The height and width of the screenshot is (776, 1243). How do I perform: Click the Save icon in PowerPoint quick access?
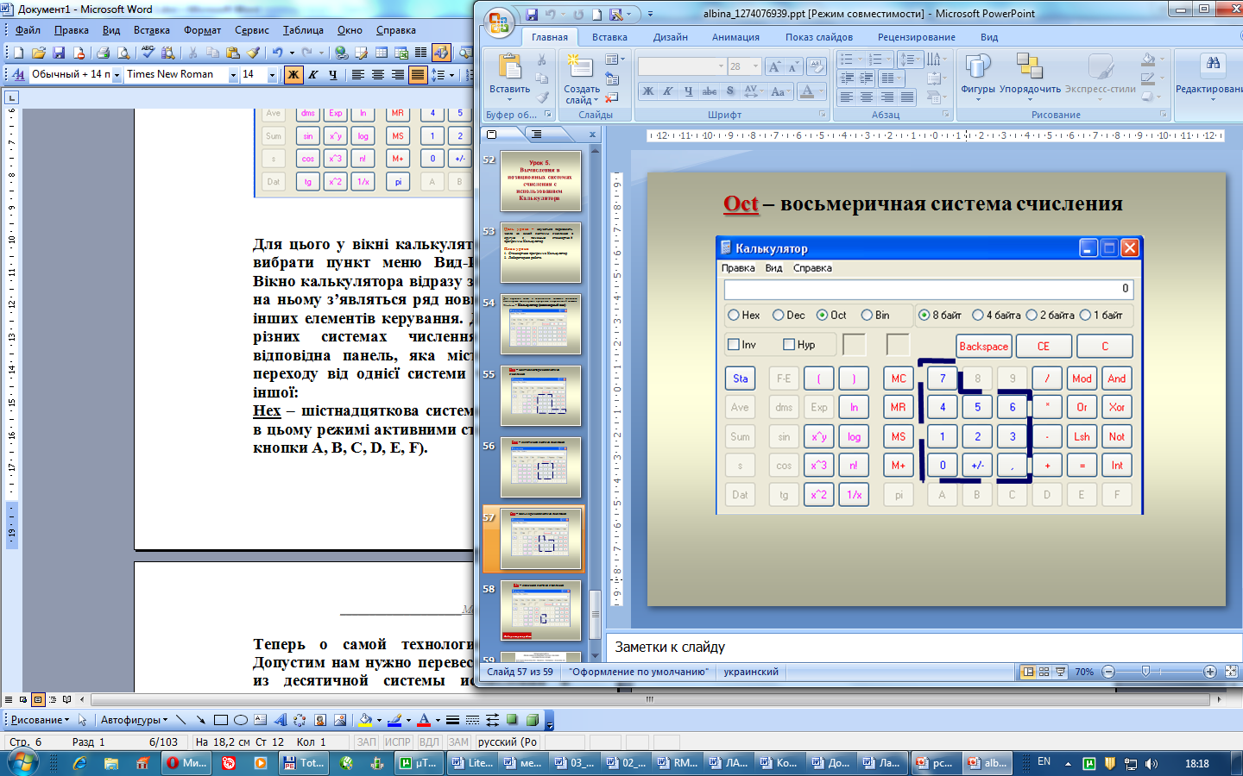[x=532, y=15]
